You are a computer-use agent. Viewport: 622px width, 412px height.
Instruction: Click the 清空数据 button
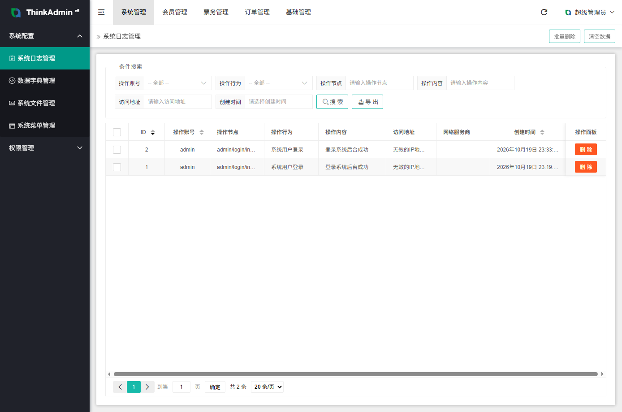(600, 36)
